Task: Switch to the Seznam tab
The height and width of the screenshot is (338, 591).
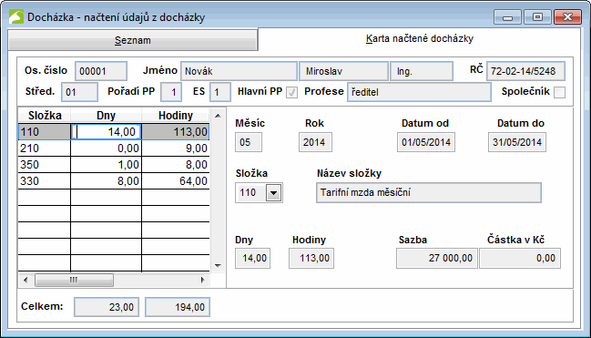Action: point(133,40)
